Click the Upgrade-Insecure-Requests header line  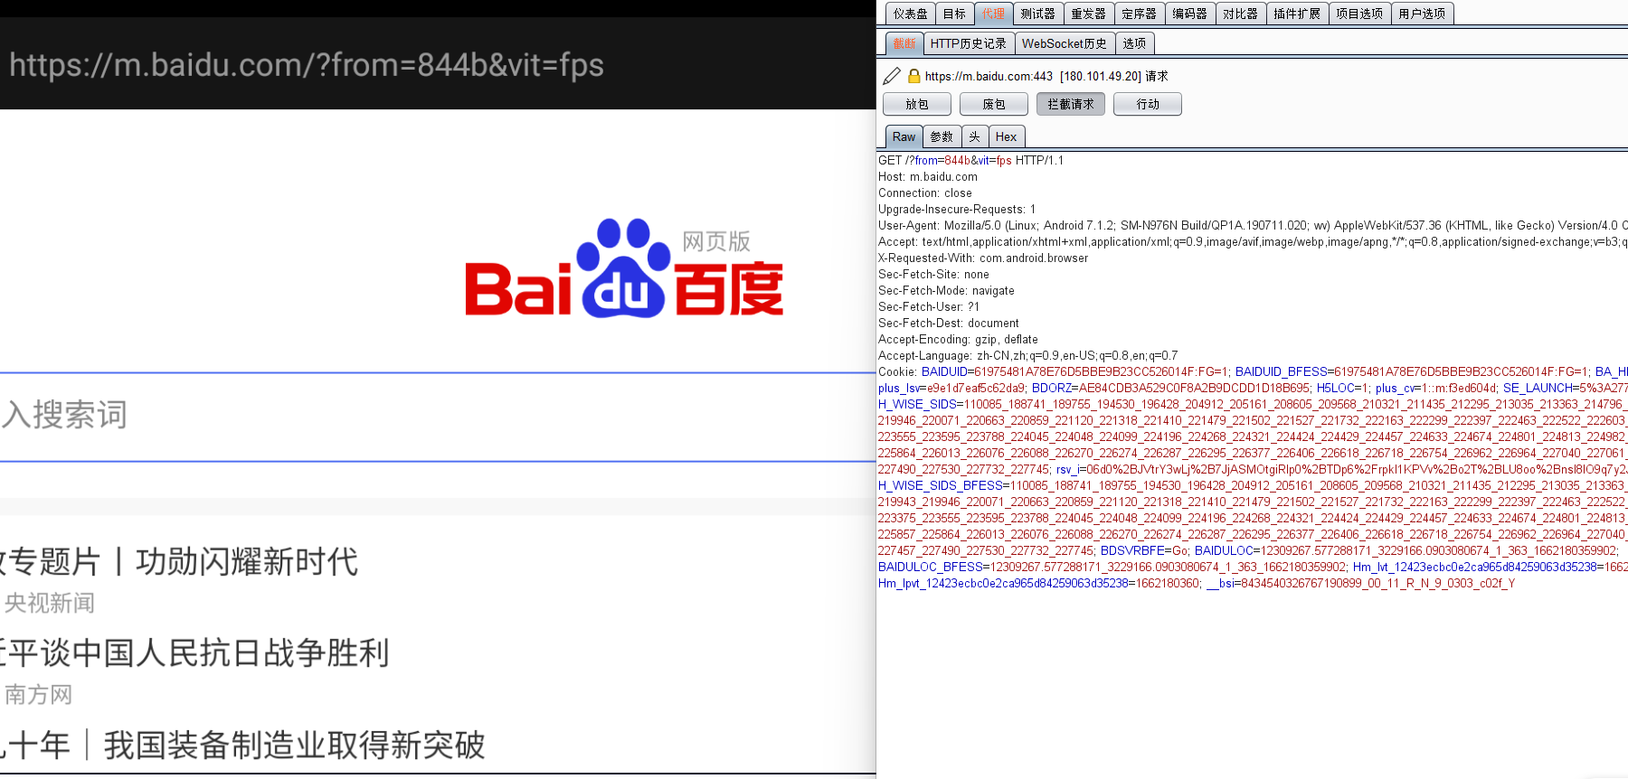(x=957, y=209)
